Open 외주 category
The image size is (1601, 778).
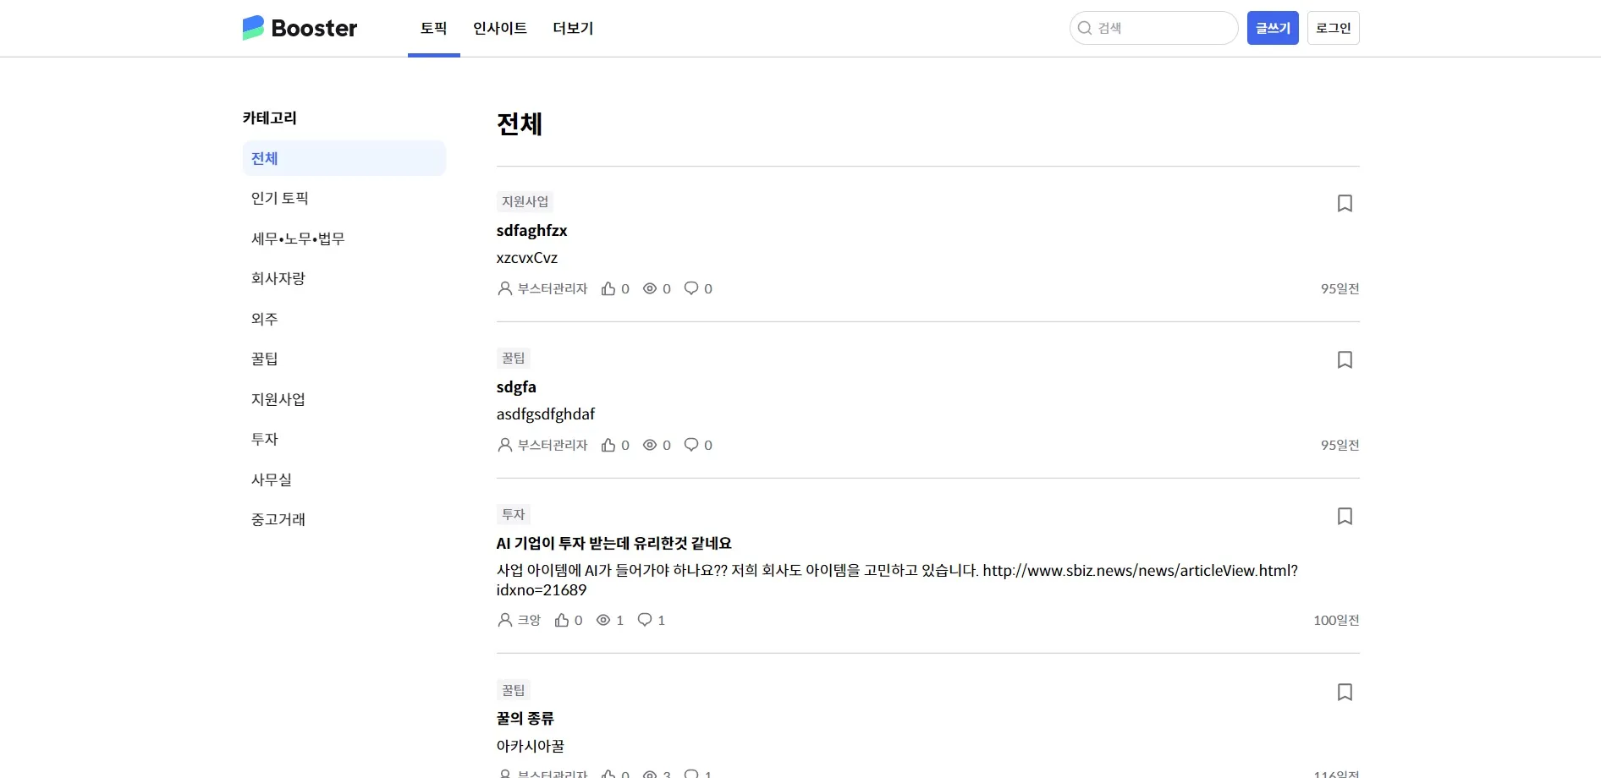344,319
